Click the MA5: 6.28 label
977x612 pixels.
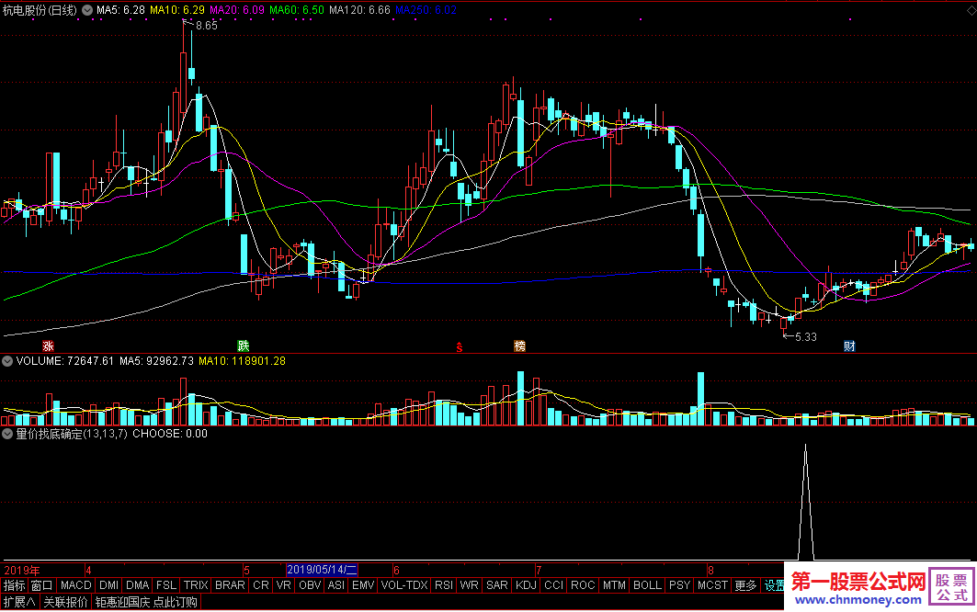coord(121,10)
